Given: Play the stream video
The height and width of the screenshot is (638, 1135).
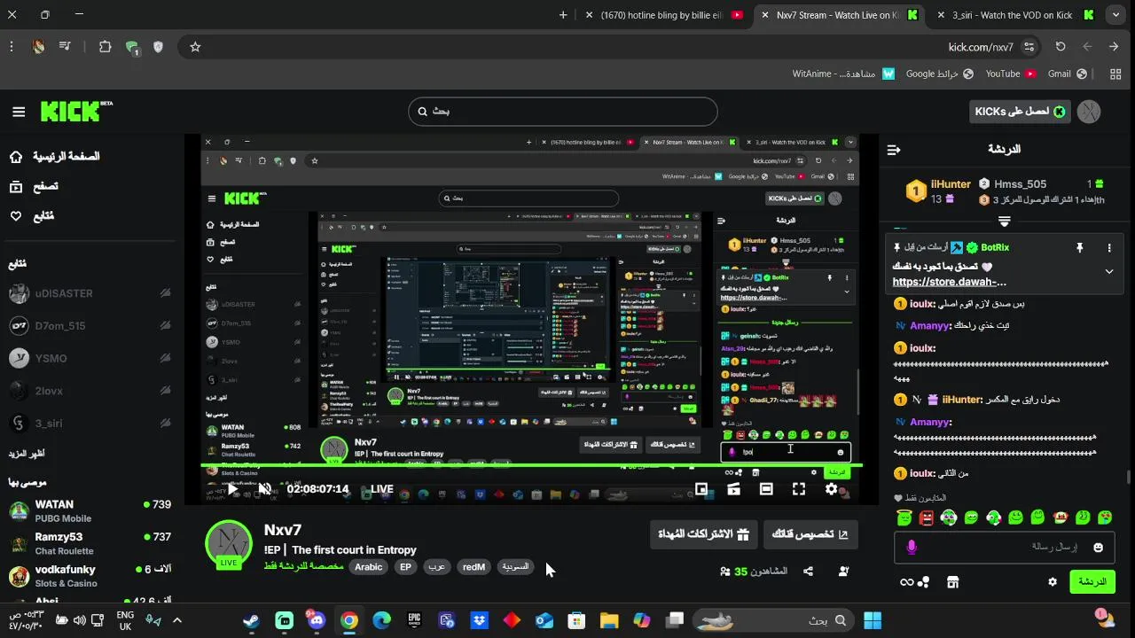Looking at the screenshot, I should 232,488.
